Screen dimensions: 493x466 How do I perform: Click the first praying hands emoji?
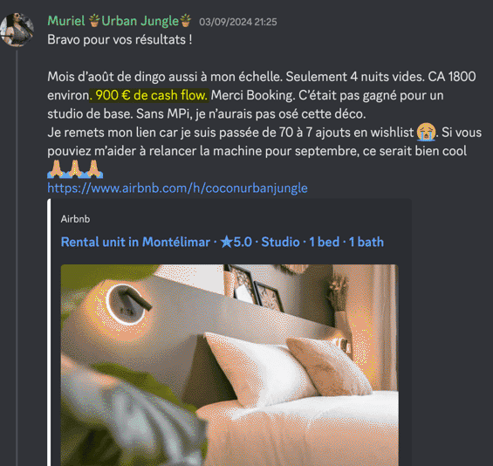56,169
